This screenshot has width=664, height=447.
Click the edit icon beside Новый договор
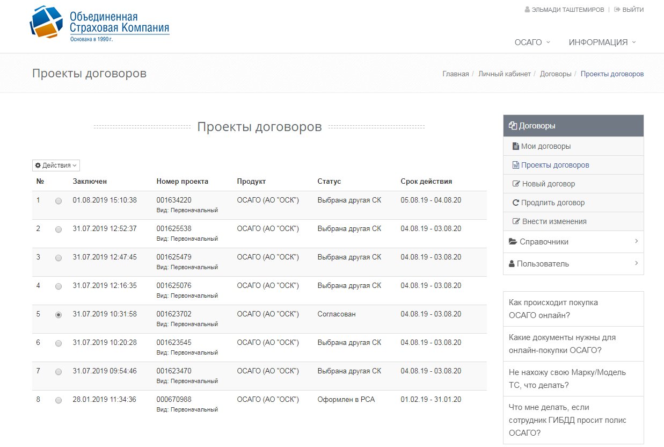point(516,184)
